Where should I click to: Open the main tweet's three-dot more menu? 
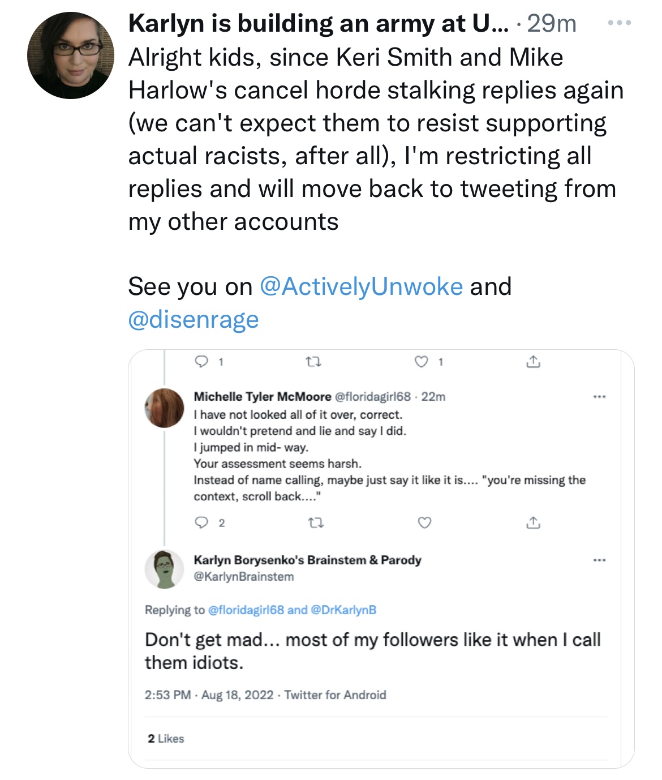[x=619, y=23]
